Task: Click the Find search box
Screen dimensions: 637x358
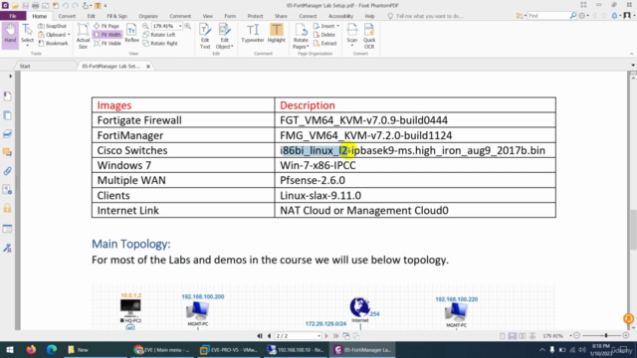Action: [548, 16]
